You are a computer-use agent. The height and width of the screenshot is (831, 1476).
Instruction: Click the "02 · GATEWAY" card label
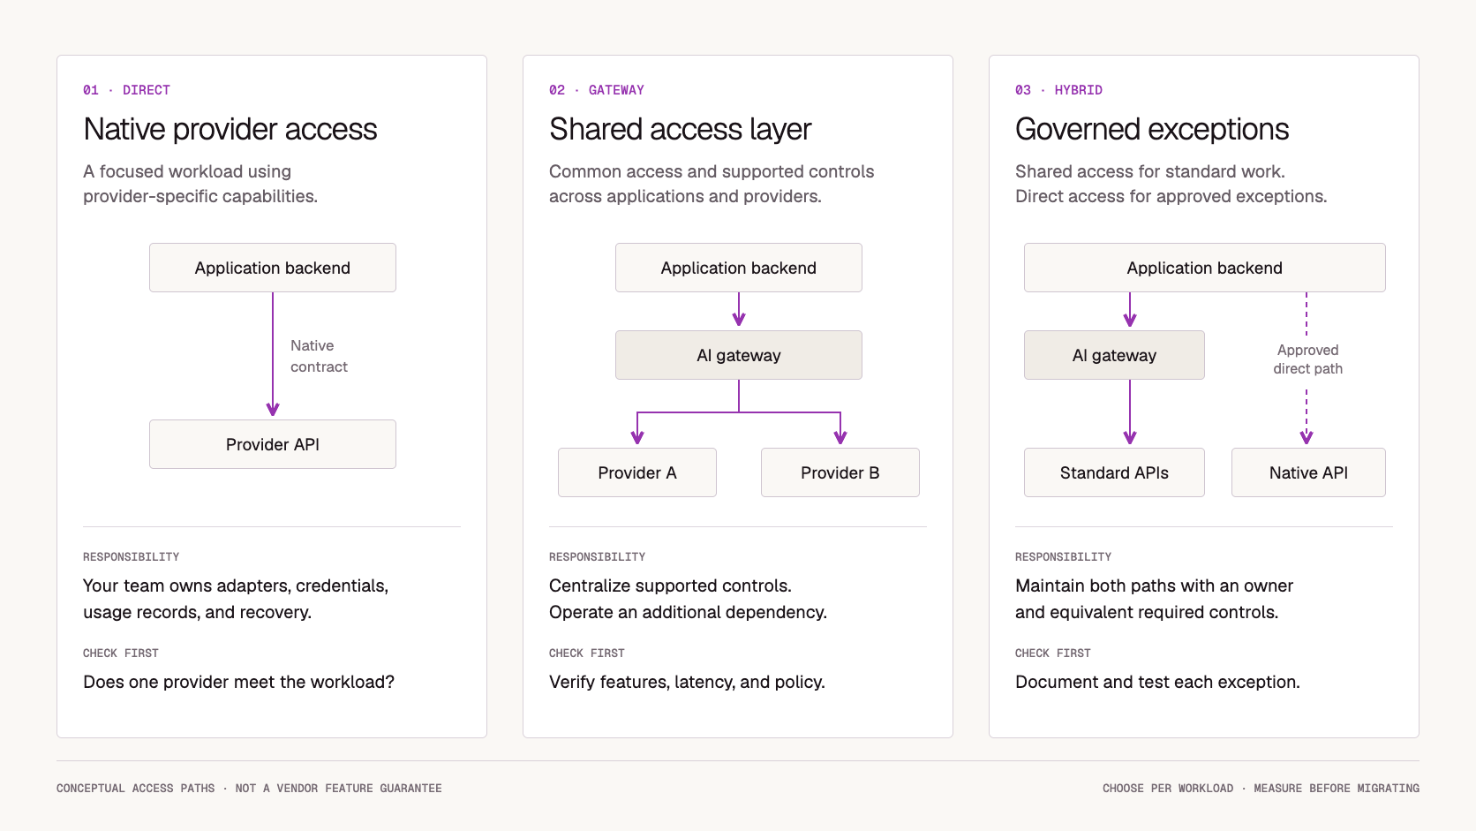pos(597,90)
